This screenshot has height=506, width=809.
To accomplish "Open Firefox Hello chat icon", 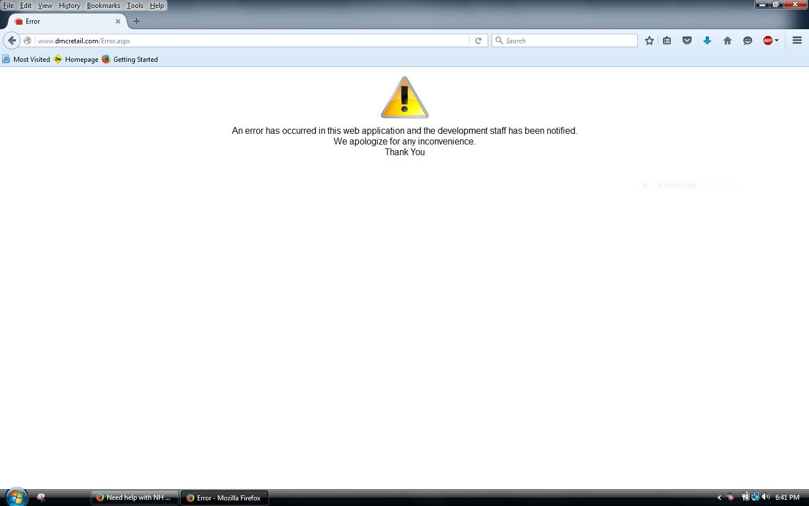I will click(x=747, y=40).
